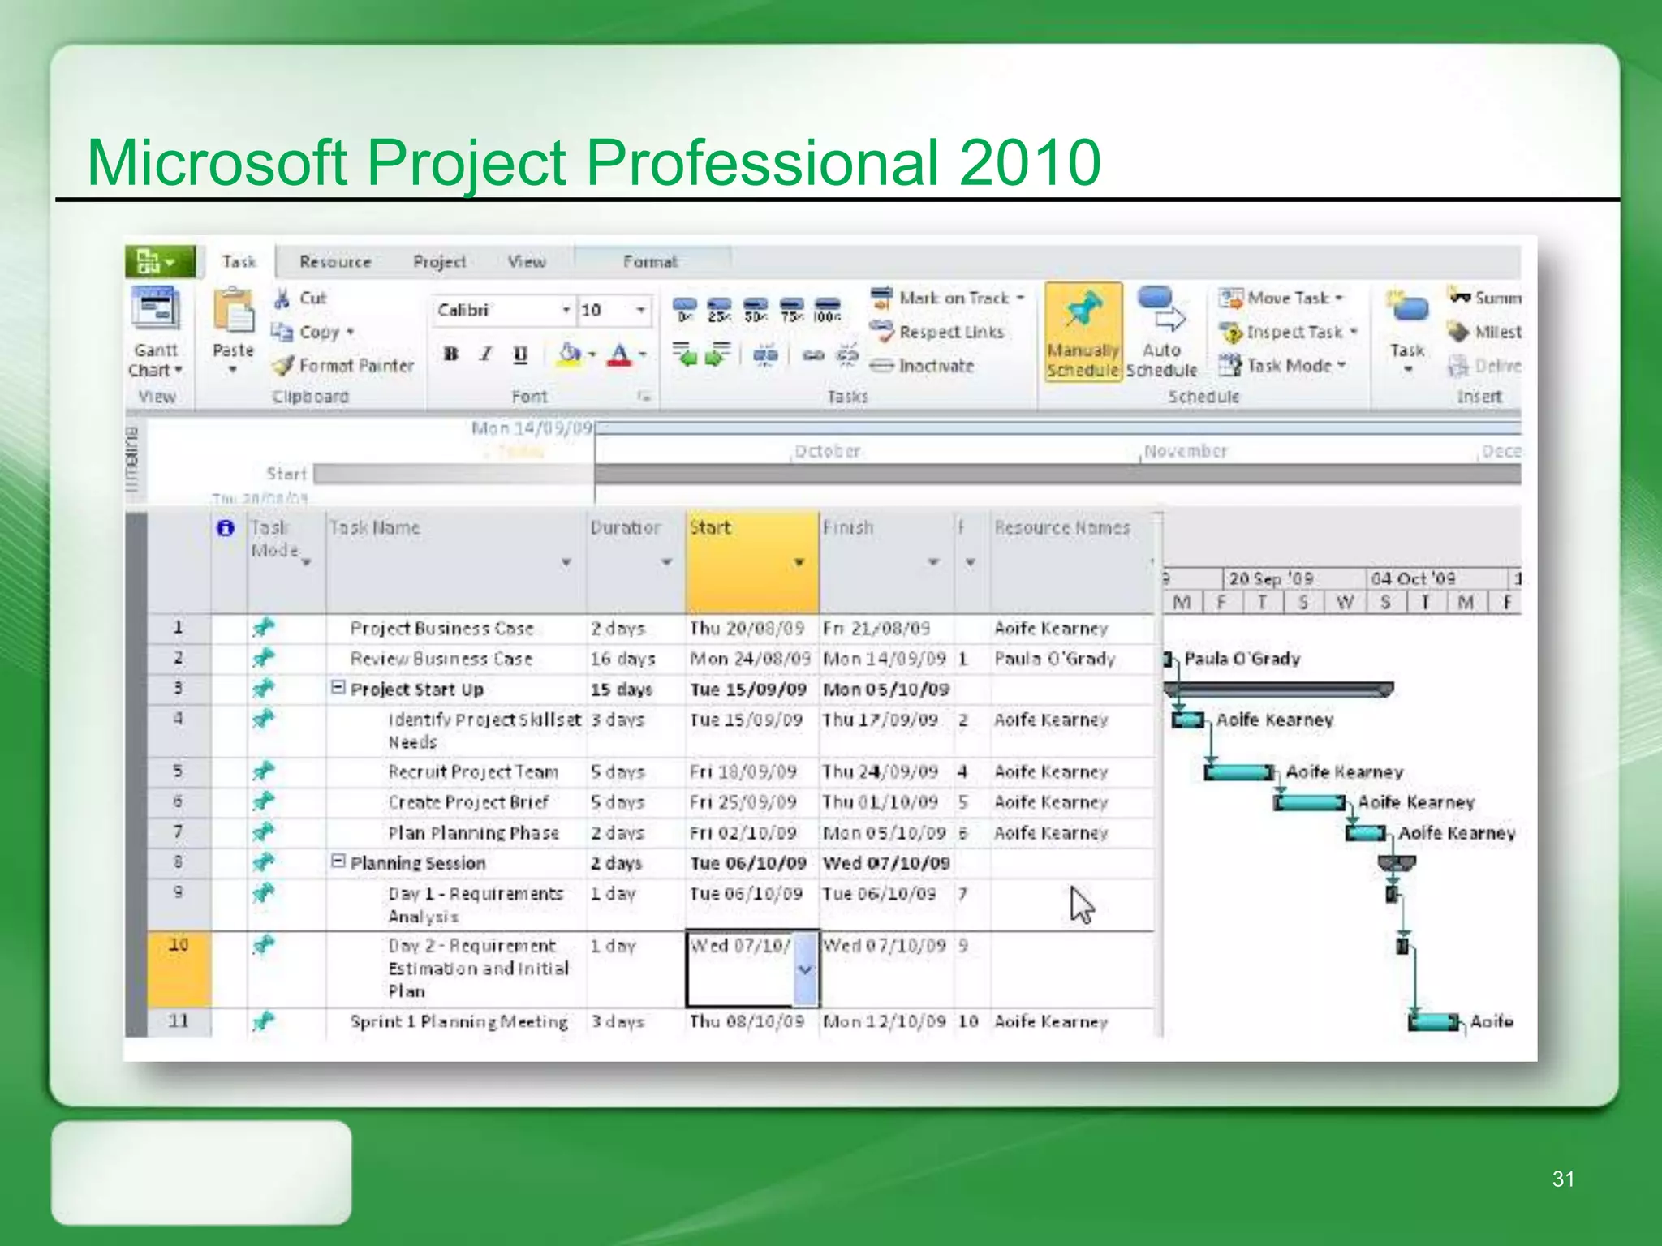The height and width of the screenshot is (1246, 1662).
Task: Click Respect Links button
Action: point(936,332)
